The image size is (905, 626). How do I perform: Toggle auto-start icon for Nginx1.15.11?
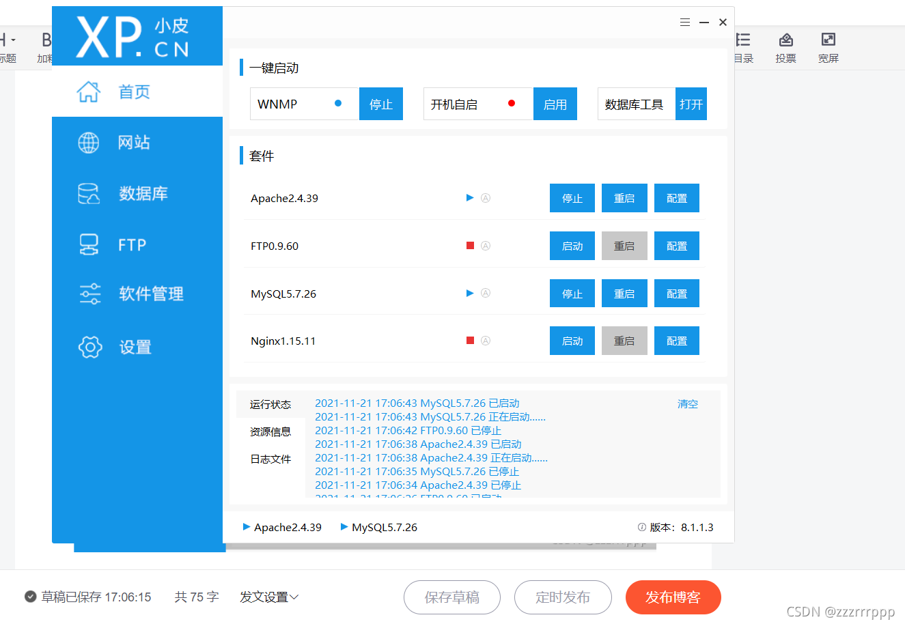pyautogui.click(x=486, y=340)
